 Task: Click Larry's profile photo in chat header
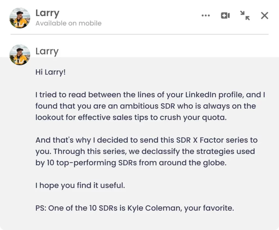(x=20, y=18)
